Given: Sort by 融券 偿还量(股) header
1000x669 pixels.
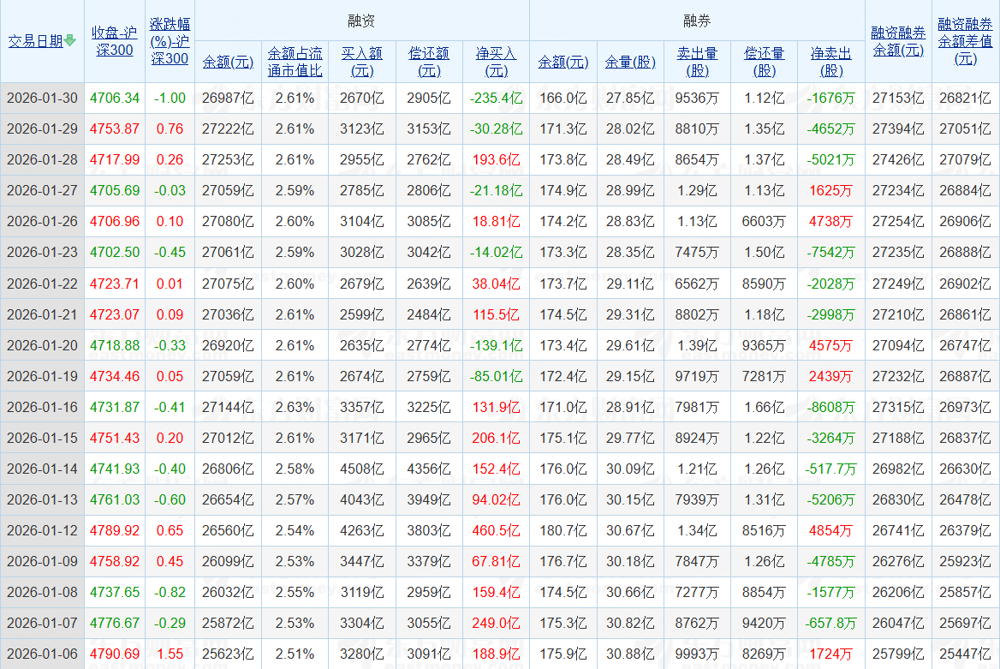Looking at the screenshot, I should (x=764, y=62).
